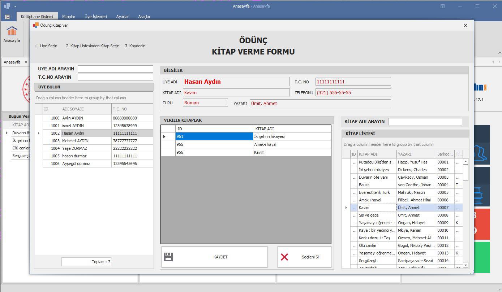Click the Ödünç Kitap Ver dialog icon

pos(35,25)
